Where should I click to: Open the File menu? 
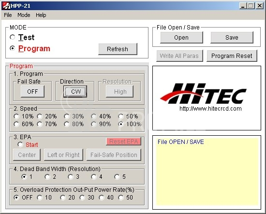(x=8, y=15)
